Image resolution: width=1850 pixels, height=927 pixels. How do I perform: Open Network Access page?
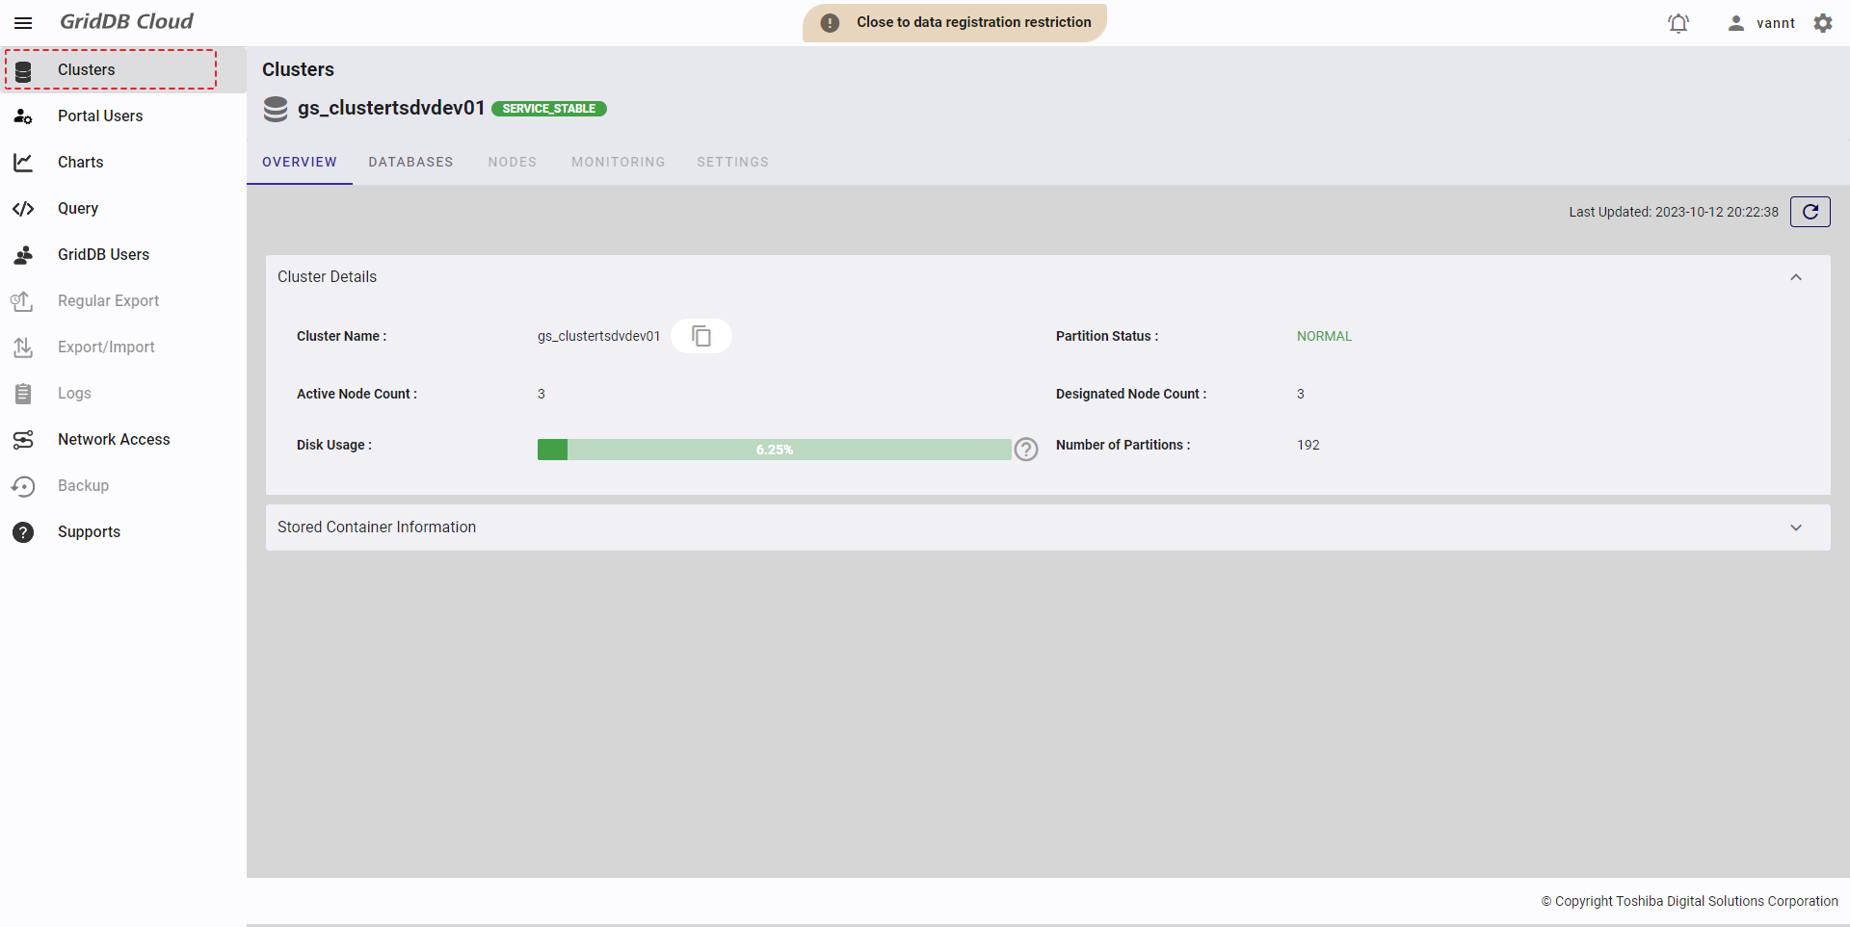[123, 439]
